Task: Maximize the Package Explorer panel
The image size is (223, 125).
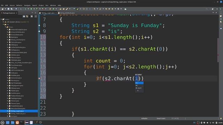Action: (x=36, y=13)
